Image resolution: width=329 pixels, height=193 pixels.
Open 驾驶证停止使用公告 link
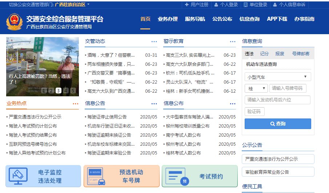tap(107, 117)
